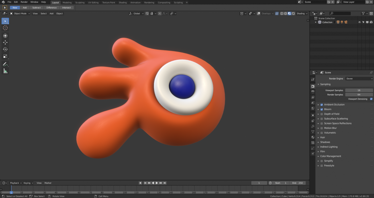Hide Collection using its eye icon
The width and height of the screenshot is (374, 198).
(359, 22)
